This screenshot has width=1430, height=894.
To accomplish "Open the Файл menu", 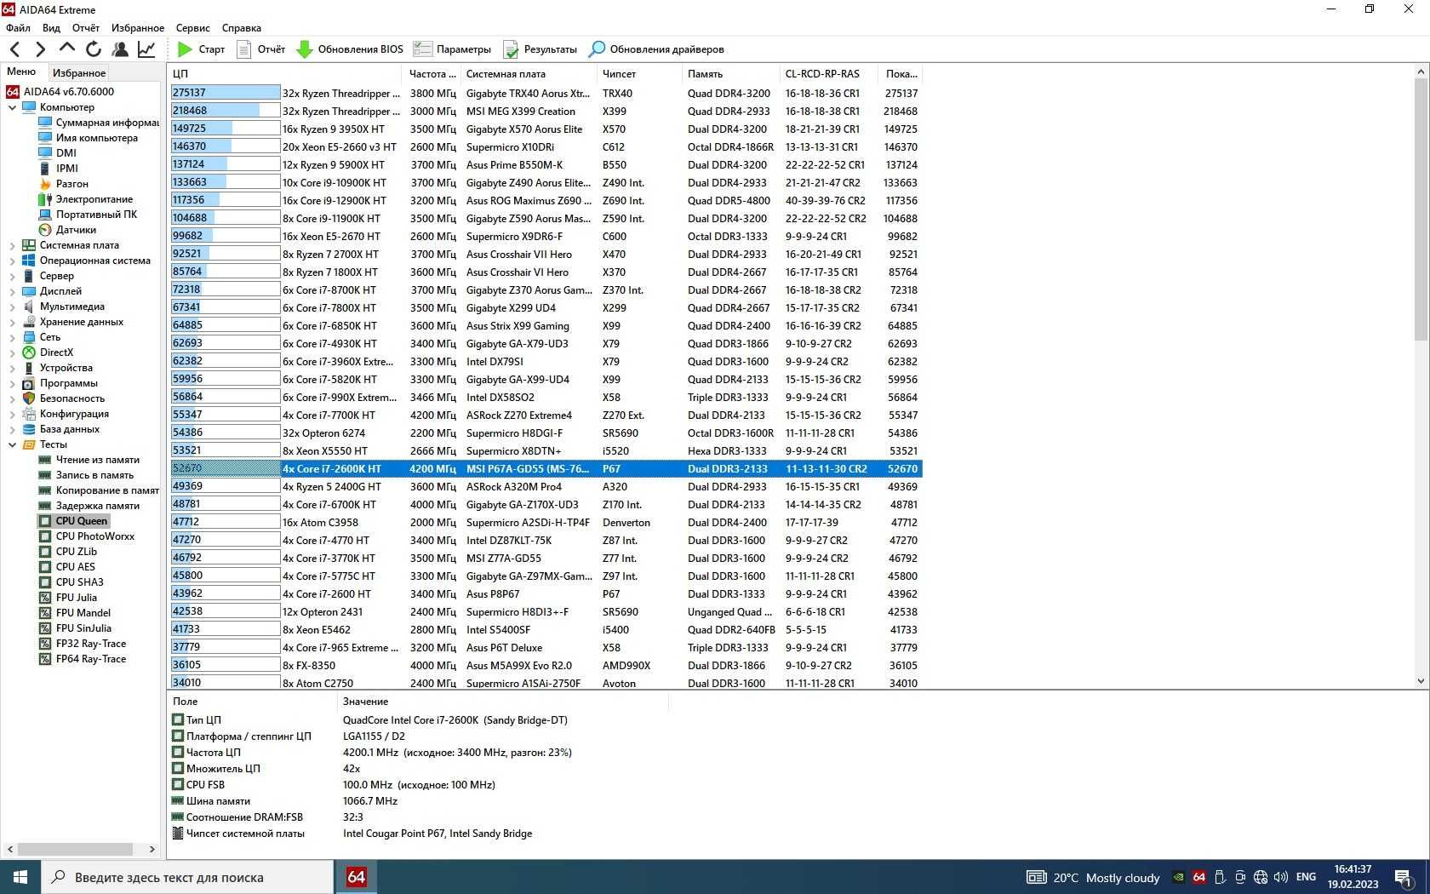I will tap(18, 28).
